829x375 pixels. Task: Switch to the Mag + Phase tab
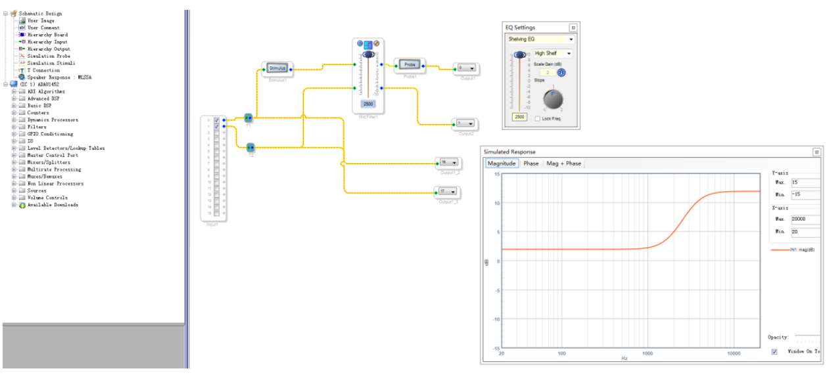(563, 164)
